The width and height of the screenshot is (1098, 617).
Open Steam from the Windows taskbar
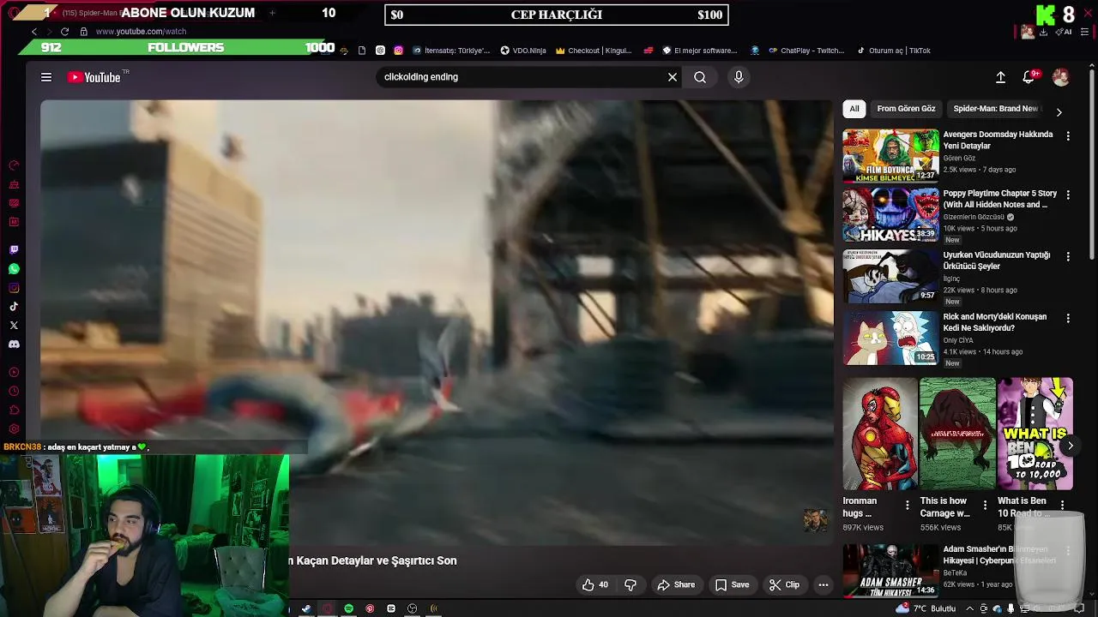tap(306, 608)
